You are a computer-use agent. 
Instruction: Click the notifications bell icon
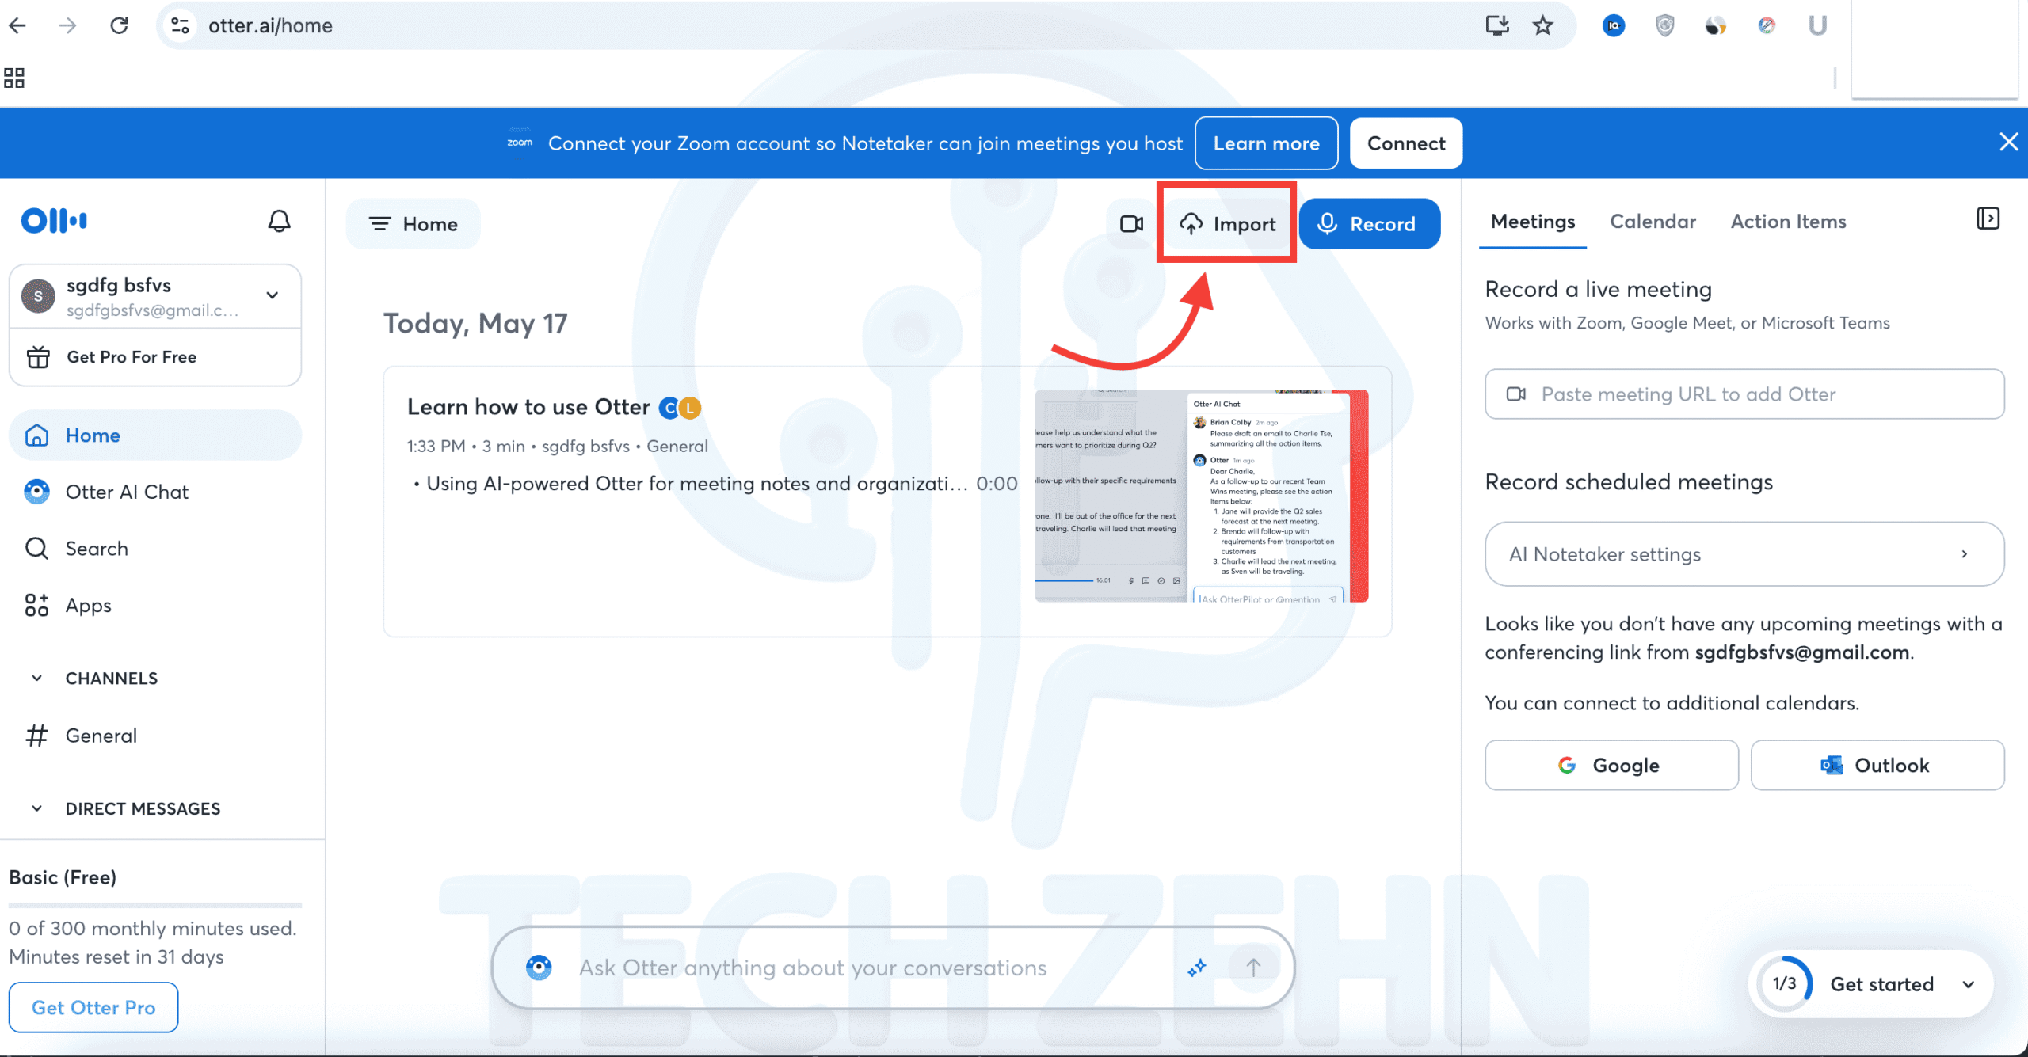point(279,221)
